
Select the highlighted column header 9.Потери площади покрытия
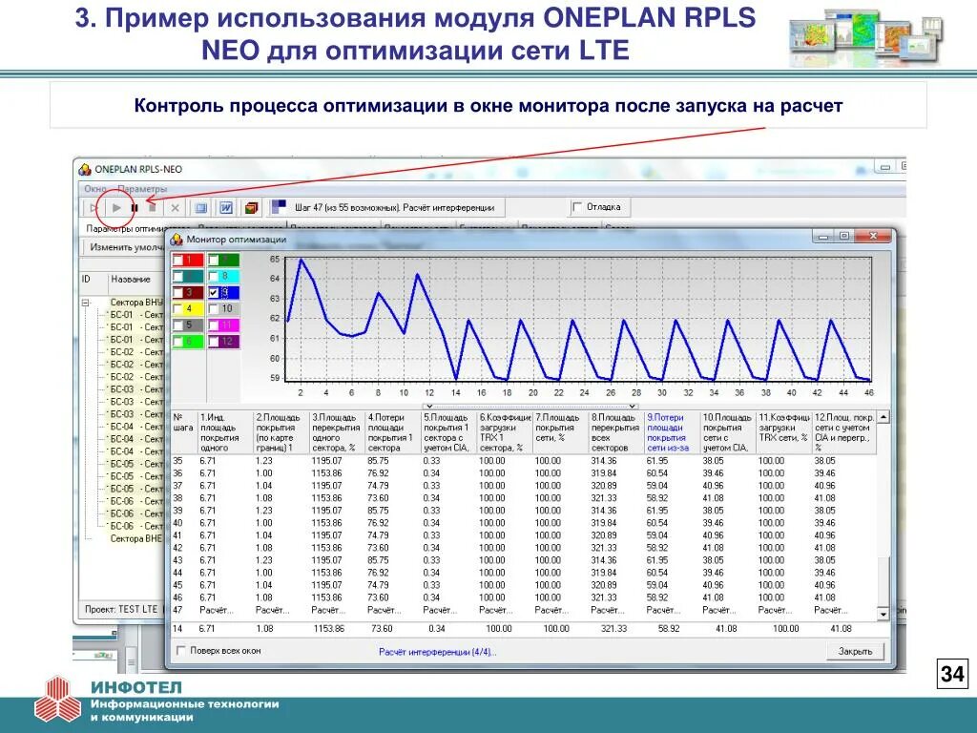pyautogui.click(x=673, y=432)
